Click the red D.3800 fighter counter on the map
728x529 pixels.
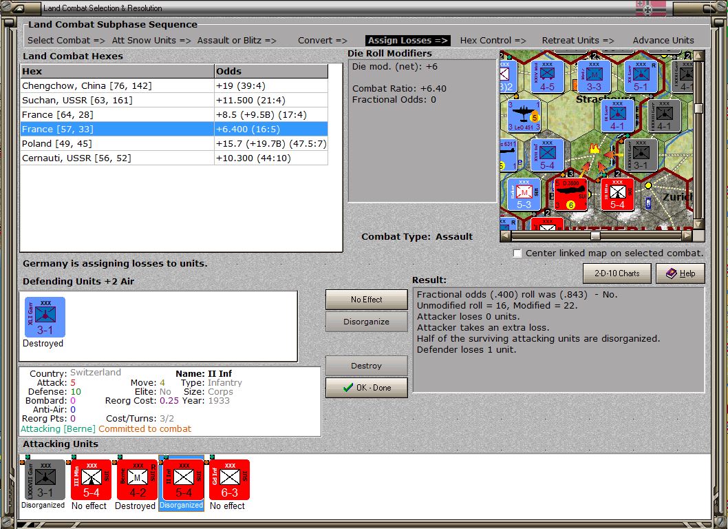tap(570, 194)
